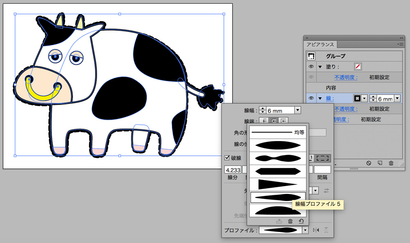This screenshot has height=243, width=410.
Task: Open the 線幅 stroke weight dropdown
Action: pos(298,110)
